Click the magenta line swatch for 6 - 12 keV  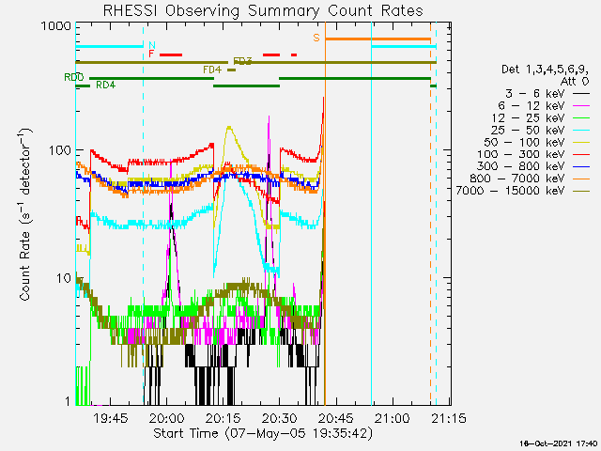coord(581,106)
